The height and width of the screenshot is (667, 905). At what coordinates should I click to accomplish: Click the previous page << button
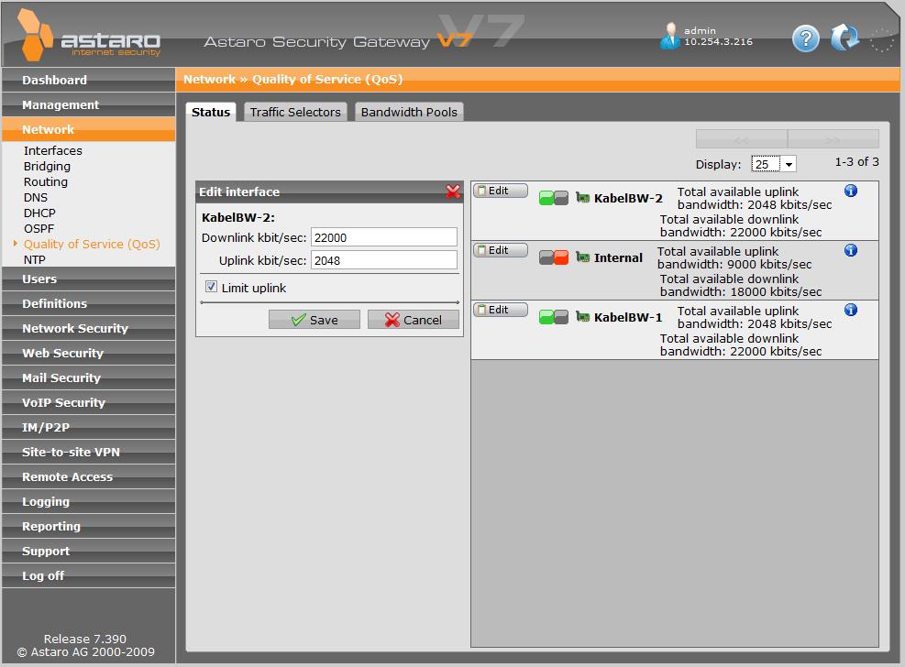pyautogui.click(x=741, y=139)
